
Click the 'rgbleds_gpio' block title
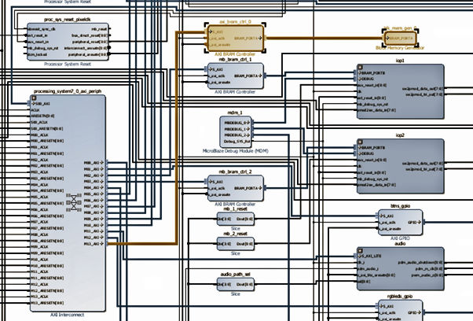tap(400, 297)
